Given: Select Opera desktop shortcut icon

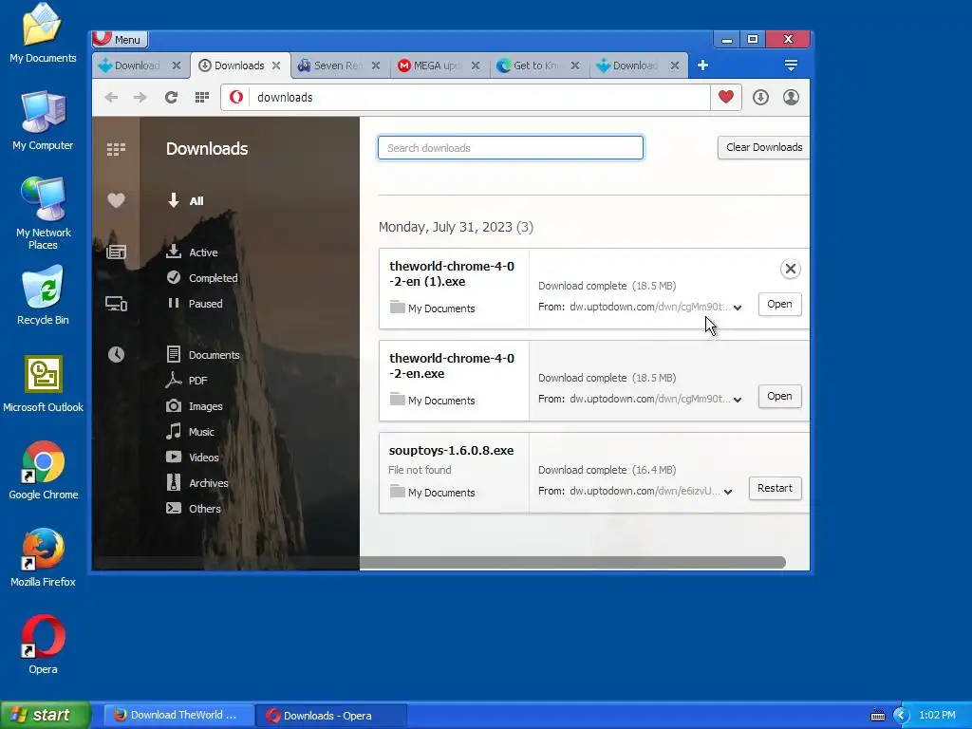Looking at the screenshot, I should pos(43,645).
